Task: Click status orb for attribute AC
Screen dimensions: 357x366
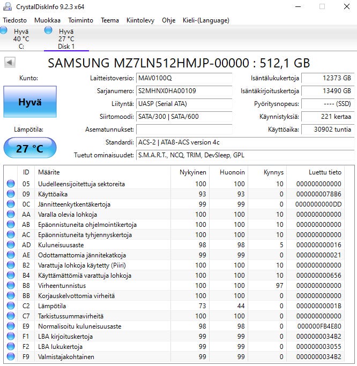Action: pyautogui.click(x=11, y=234)
